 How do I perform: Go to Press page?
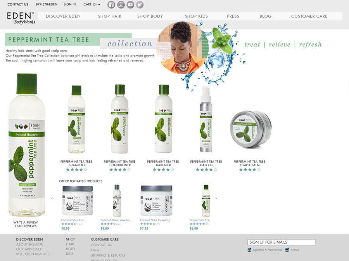point(233,16)
